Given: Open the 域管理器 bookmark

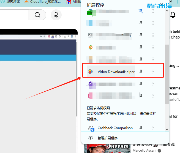Looking at the screenshot, I should pos(10,2).
